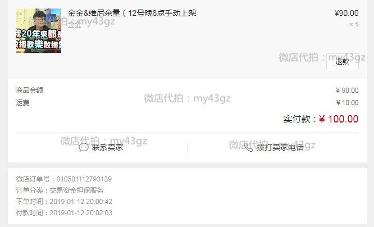The image size is (374, 227).
Task: Click the 实付款 label
Action: click(297, 119)
